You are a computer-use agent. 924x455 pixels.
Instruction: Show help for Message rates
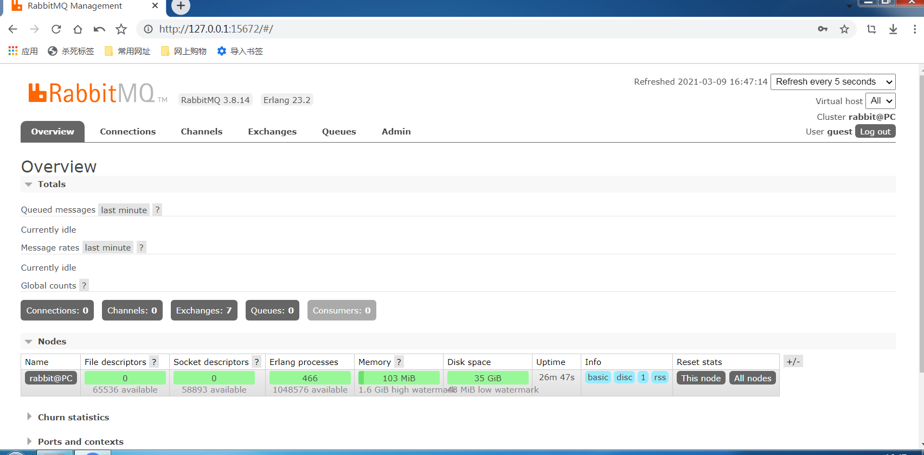[x=142, y=247]
